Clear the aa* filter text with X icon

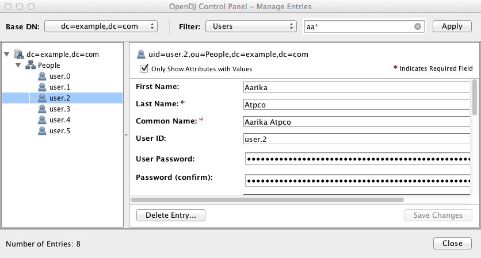pyautogui.click(x=418, y=26)
